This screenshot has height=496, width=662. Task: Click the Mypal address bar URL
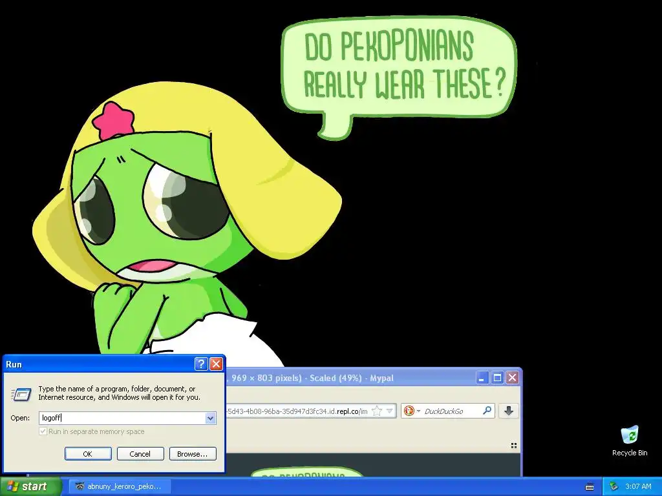point(297,411)
